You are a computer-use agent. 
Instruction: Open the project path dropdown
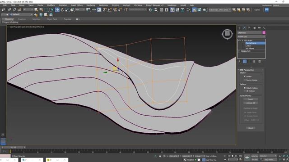[x=220, y=10]
